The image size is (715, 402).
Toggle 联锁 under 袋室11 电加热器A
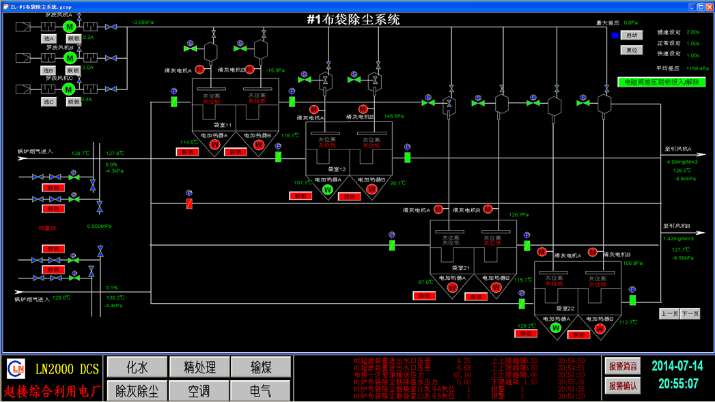[187, 152]
